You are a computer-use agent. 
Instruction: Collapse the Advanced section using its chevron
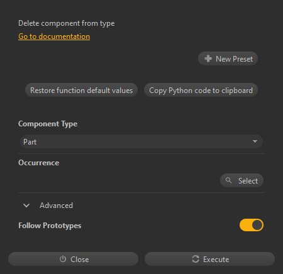pos(26,205)
